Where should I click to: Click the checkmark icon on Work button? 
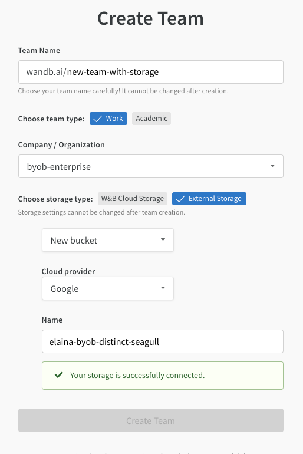(97, 119)
